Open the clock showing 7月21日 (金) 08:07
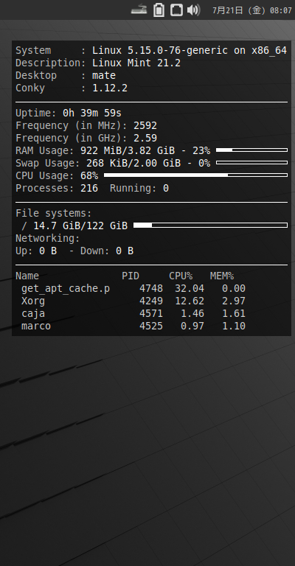 click(x=251, y=10)
